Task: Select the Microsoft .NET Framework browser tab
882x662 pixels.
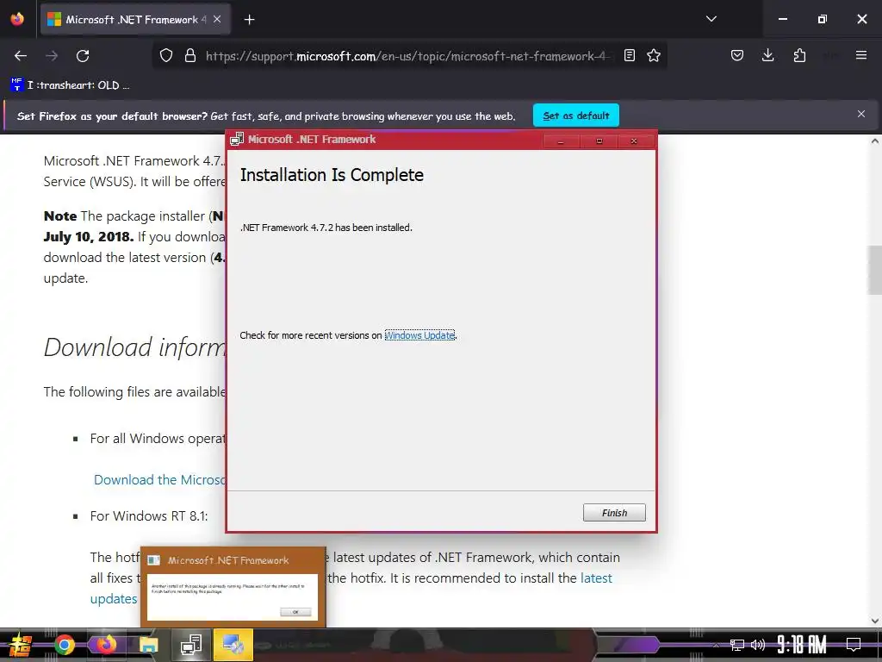Action: point(134,20)
